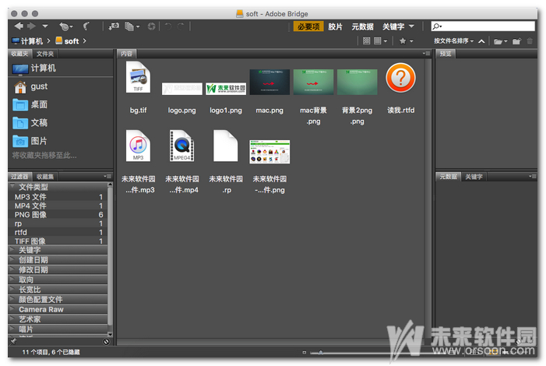546x366 pixels.
Task: Select logo1.png thumbnail
Action: tap(226, 89)
